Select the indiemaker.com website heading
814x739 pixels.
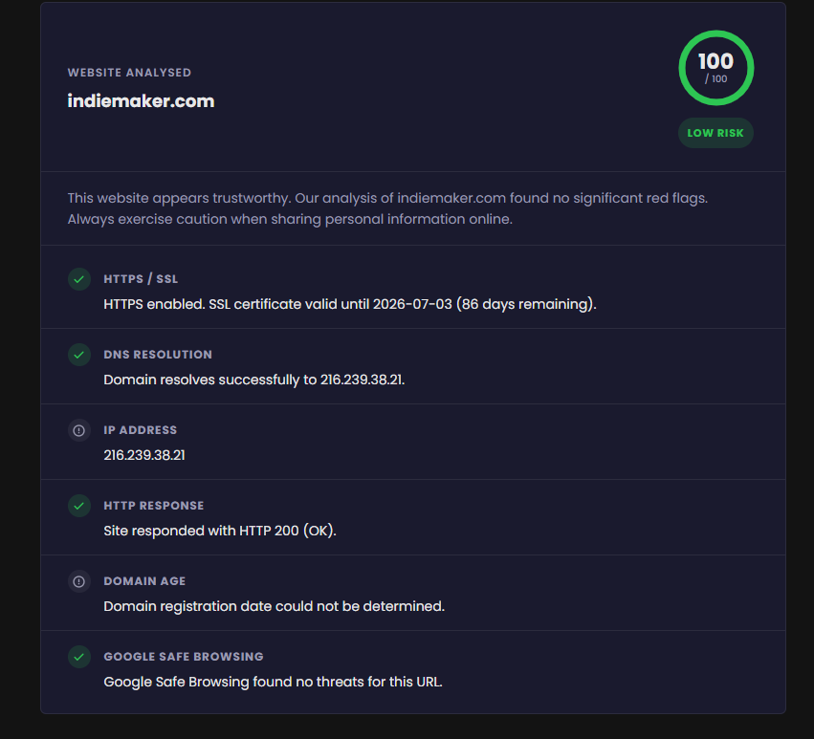[141, 100]
